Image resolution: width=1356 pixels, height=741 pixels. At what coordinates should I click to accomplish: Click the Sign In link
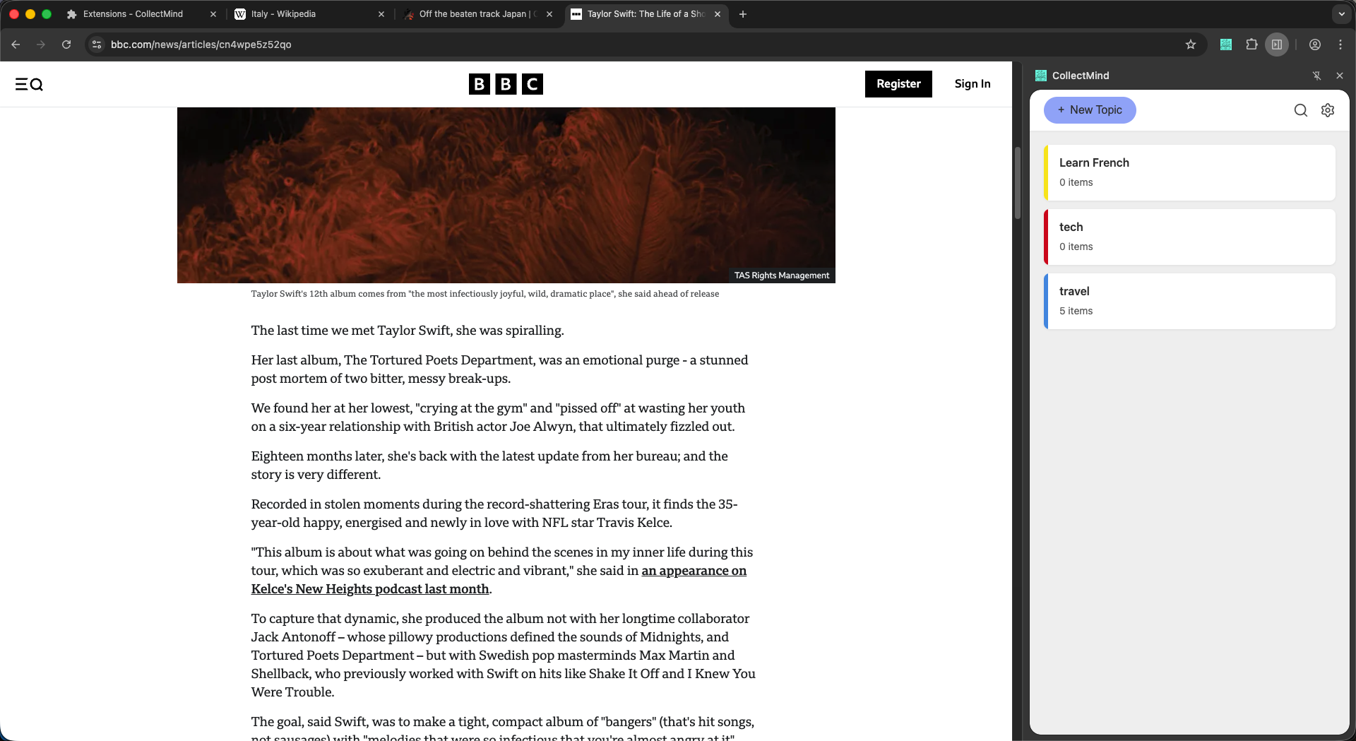click(973, 84)
